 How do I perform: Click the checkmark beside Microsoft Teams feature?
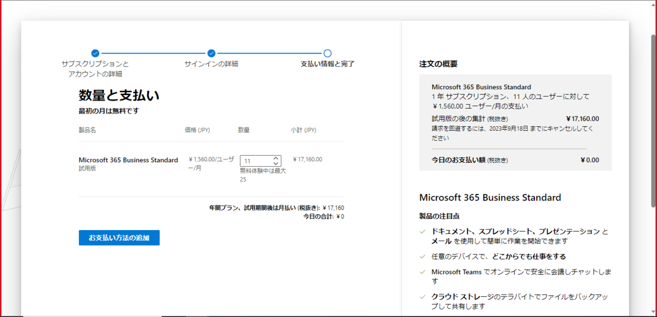pos(423,272)
